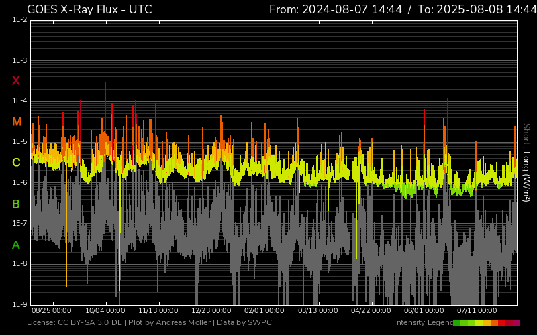Click the 'Intensity Legend' text label
Image resolution: width=537 pixels, height=335 pixels.
pos(422,323)
